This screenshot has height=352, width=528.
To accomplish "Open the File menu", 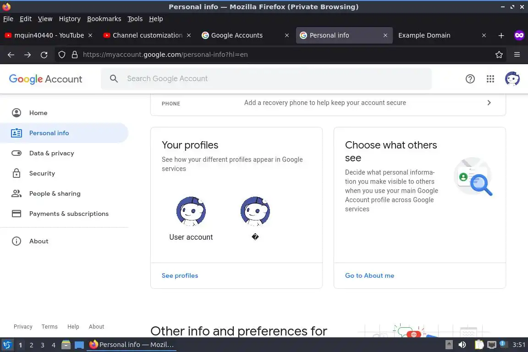I will pos(8,19).
